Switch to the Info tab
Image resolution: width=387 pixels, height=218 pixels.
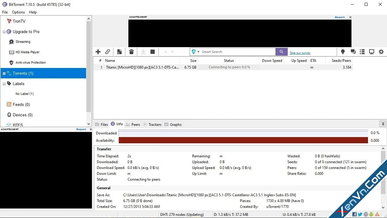coord(117,124)
